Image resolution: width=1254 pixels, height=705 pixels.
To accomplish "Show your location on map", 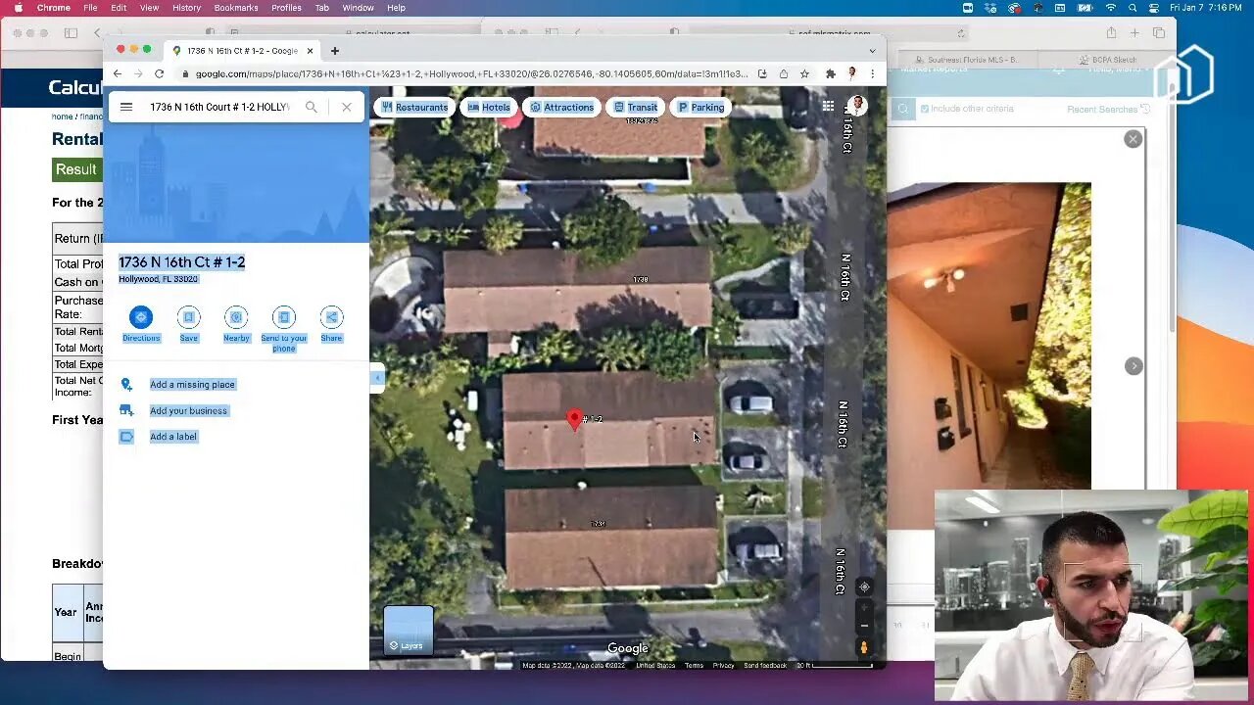I will pos(864,587).
